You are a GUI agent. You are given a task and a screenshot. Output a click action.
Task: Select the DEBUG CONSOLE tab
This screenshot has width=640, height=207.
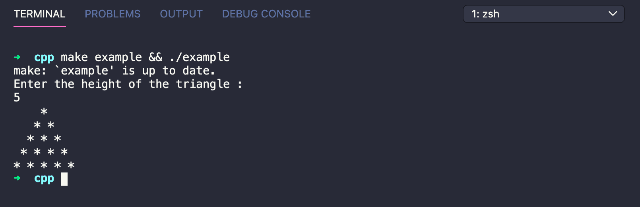[x=266, y=14]
